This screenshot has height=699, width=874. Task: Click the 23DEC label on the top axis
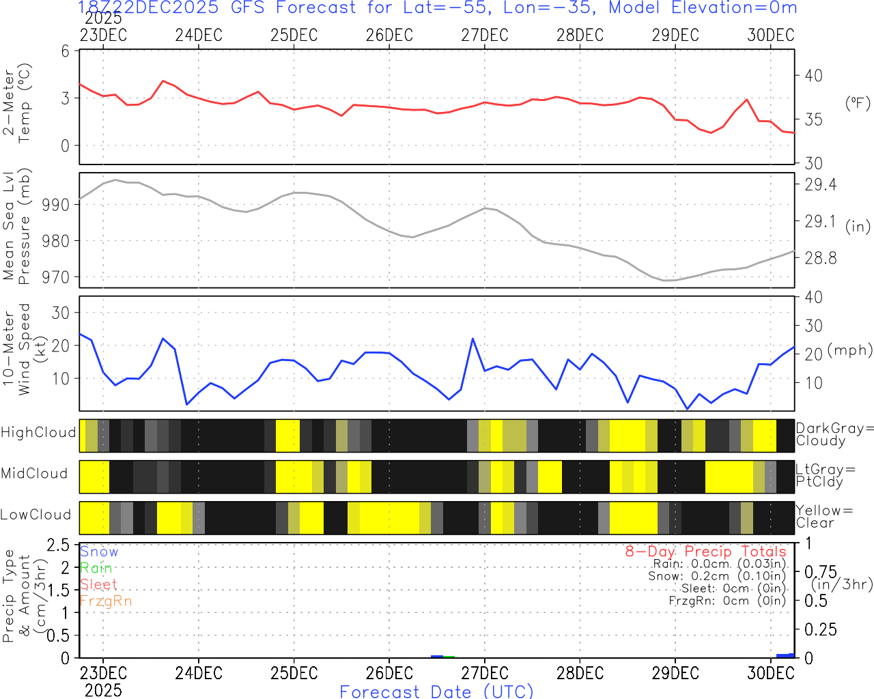[103, 35]
